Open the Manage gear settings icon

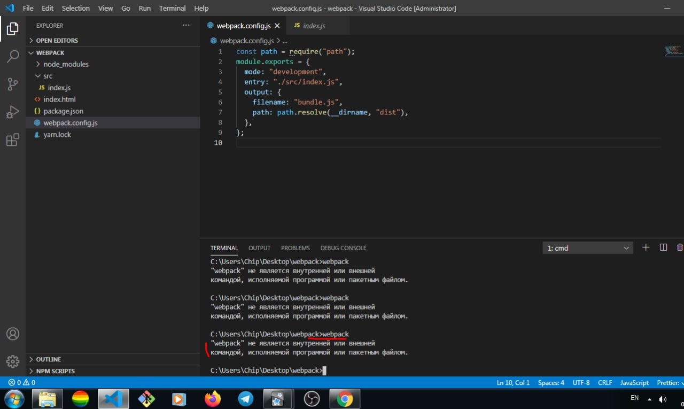[13, 361]
